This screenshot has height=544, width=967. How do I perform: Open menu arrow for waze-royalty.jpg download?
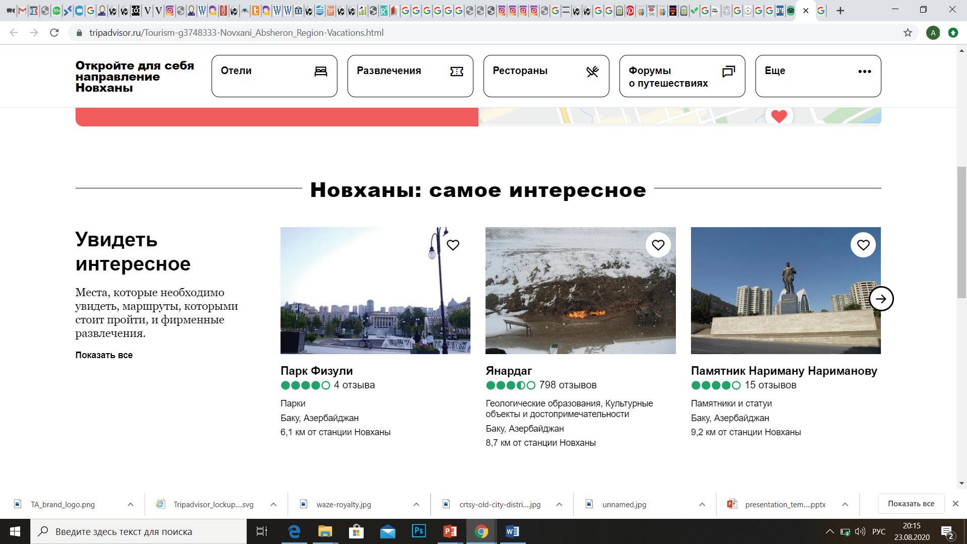coord(416,504)
